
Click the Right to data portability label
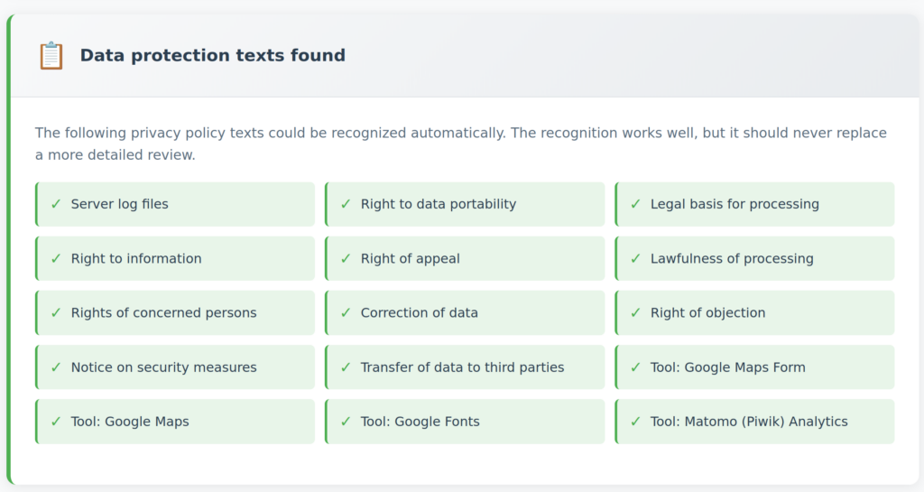439,204
